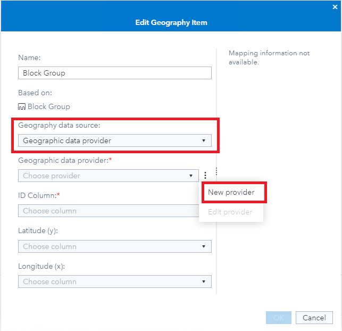Click the Block Group text under Based on
342x331 pixels.
coord(48,106)
